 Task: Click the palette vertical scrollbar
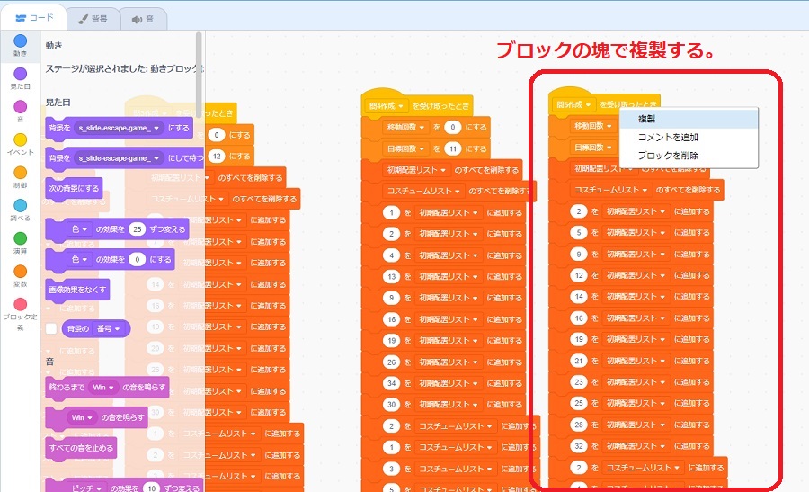click(x=199, y=75)
